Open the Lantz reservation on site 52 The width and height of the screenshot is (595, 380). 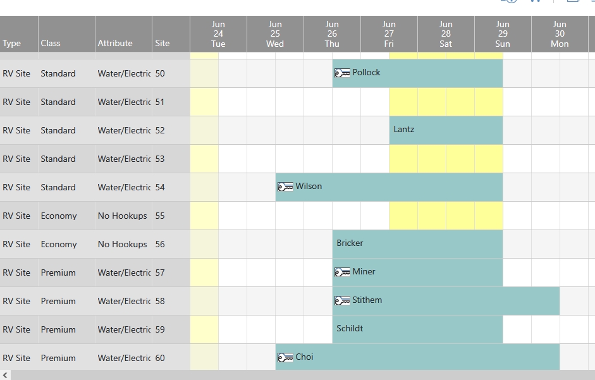(446, 130)
